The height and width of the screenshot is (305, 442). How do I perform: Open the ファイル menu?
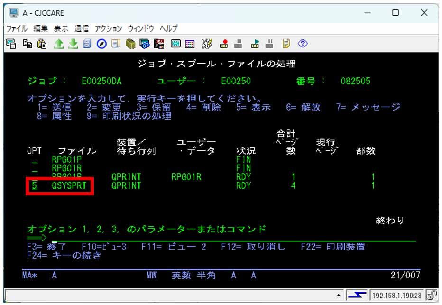tap(16, 28)
